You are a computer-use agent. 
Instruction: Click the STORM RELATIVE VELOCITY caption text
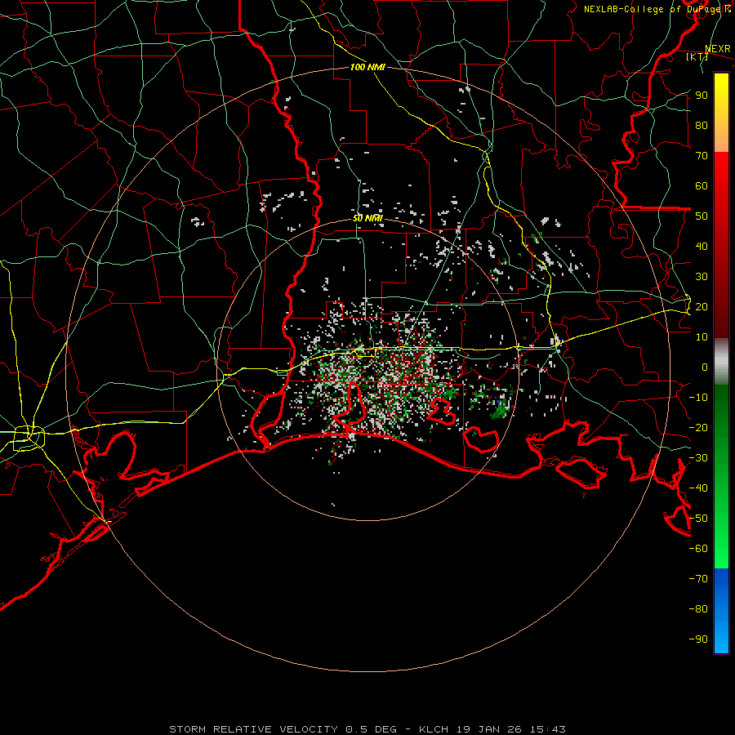tap(253, 729)
